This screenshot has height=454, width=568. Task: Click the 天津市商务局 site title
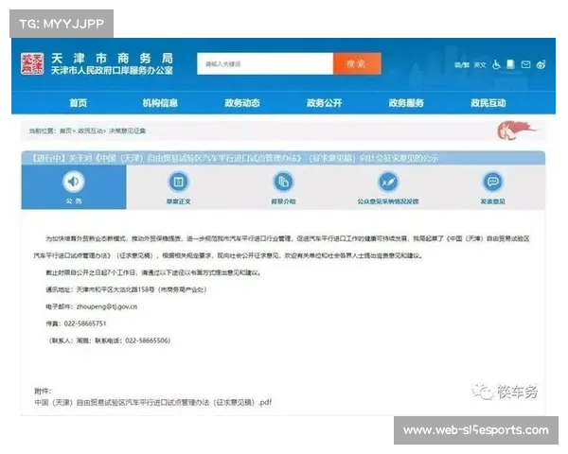pyautogui.click(x=112, y=59)
